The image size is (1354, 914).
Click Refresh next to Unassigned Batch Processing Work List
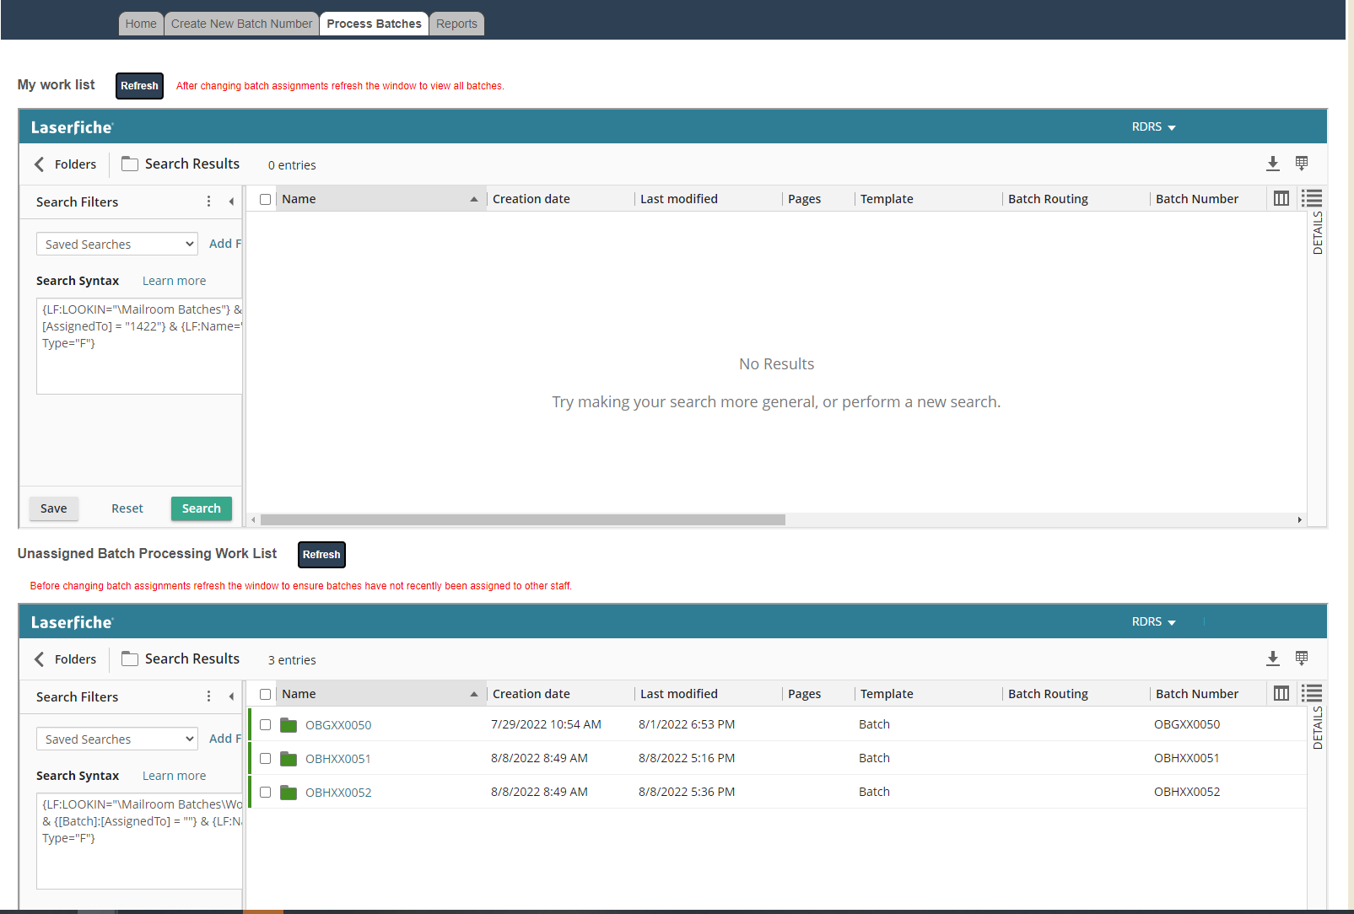[x=321, y=555]
